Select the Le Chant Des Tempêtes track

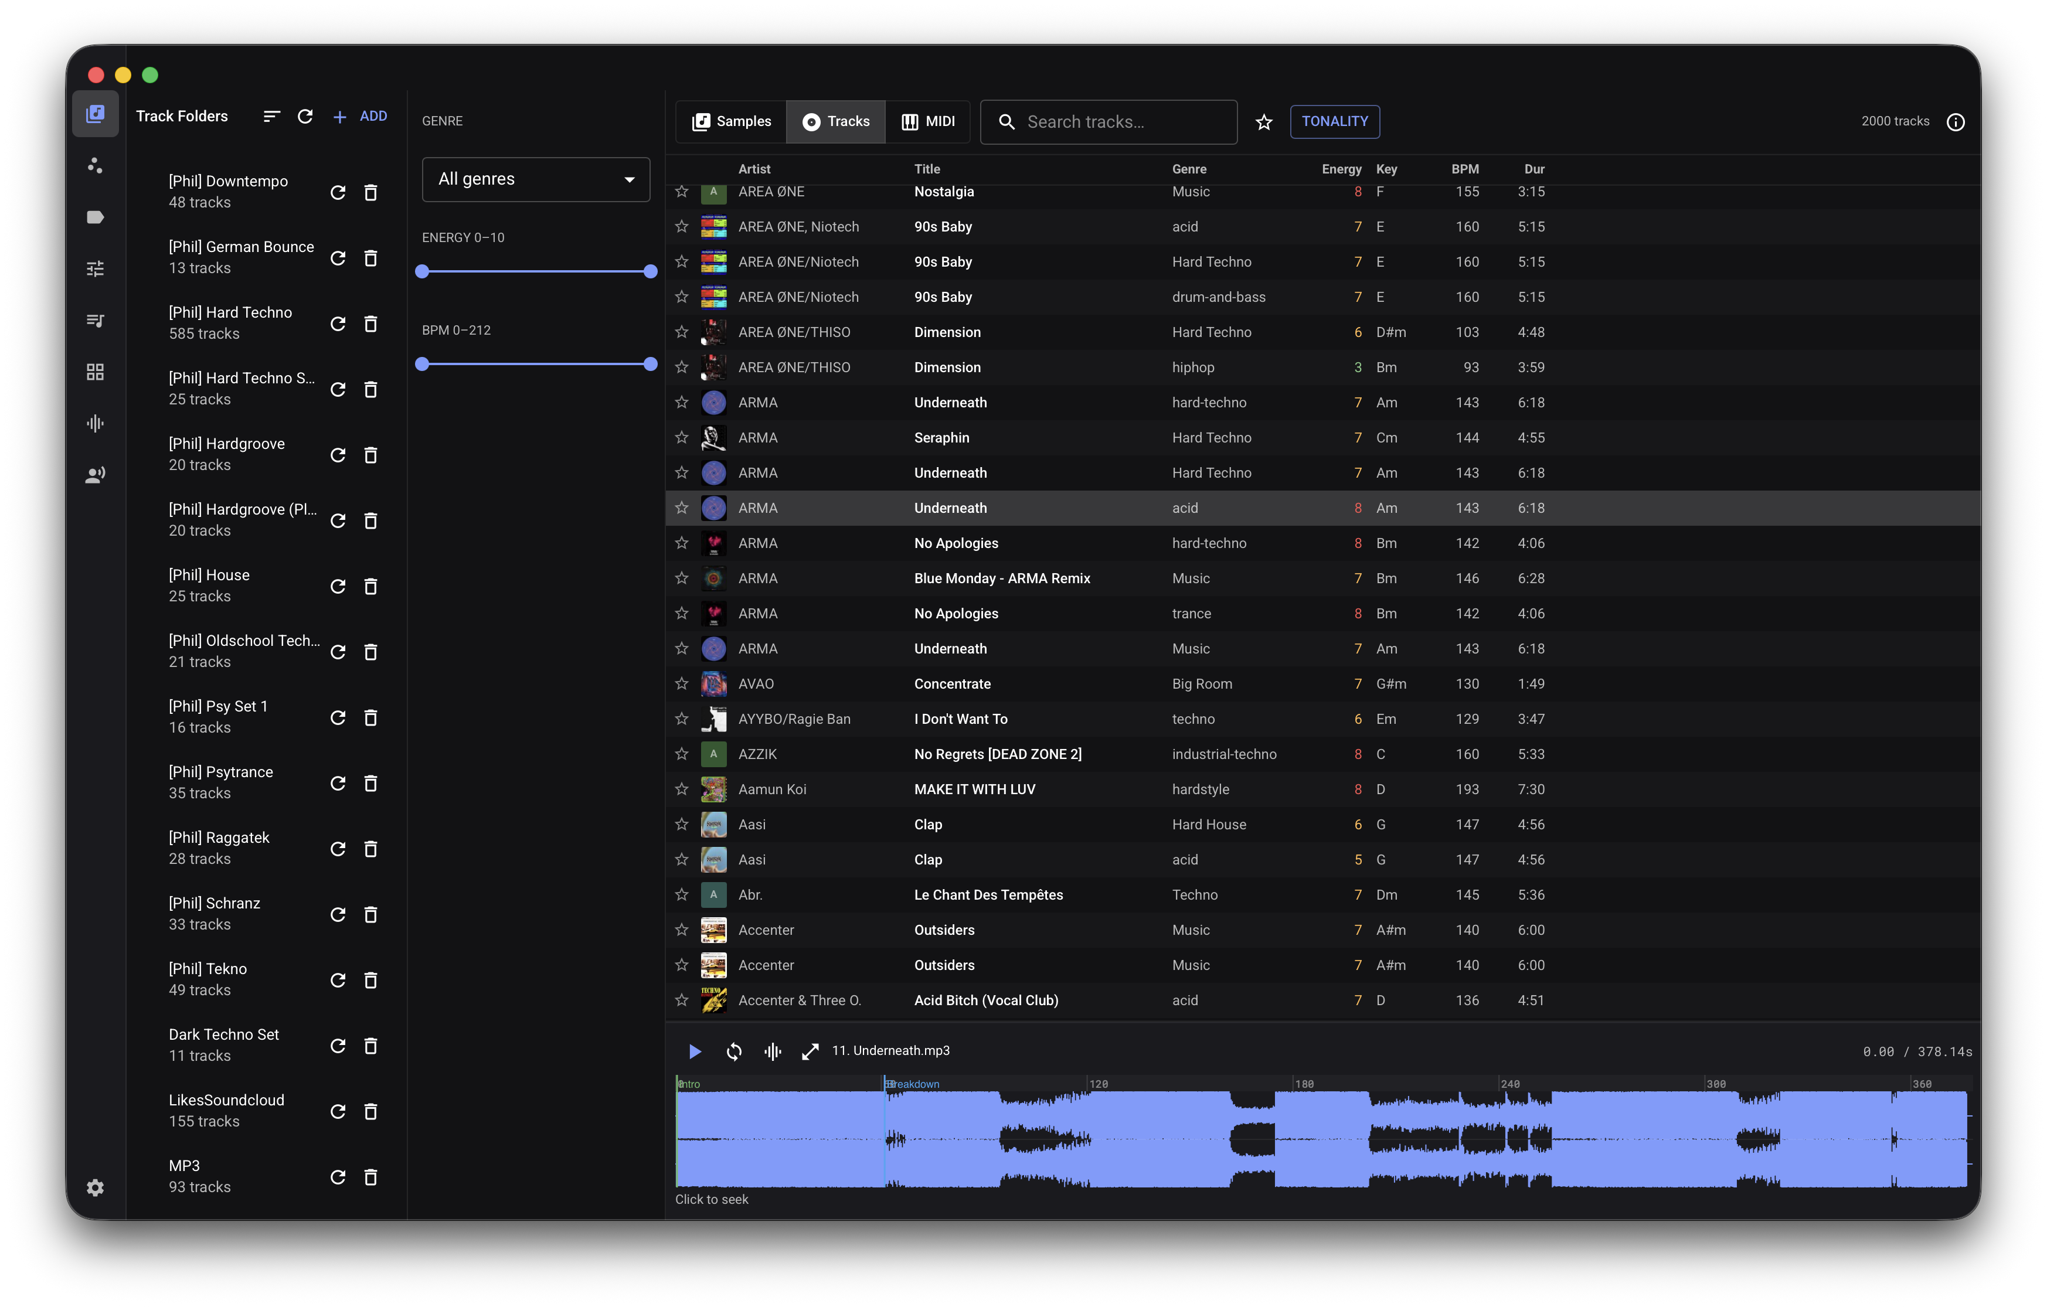[1322, 895]
